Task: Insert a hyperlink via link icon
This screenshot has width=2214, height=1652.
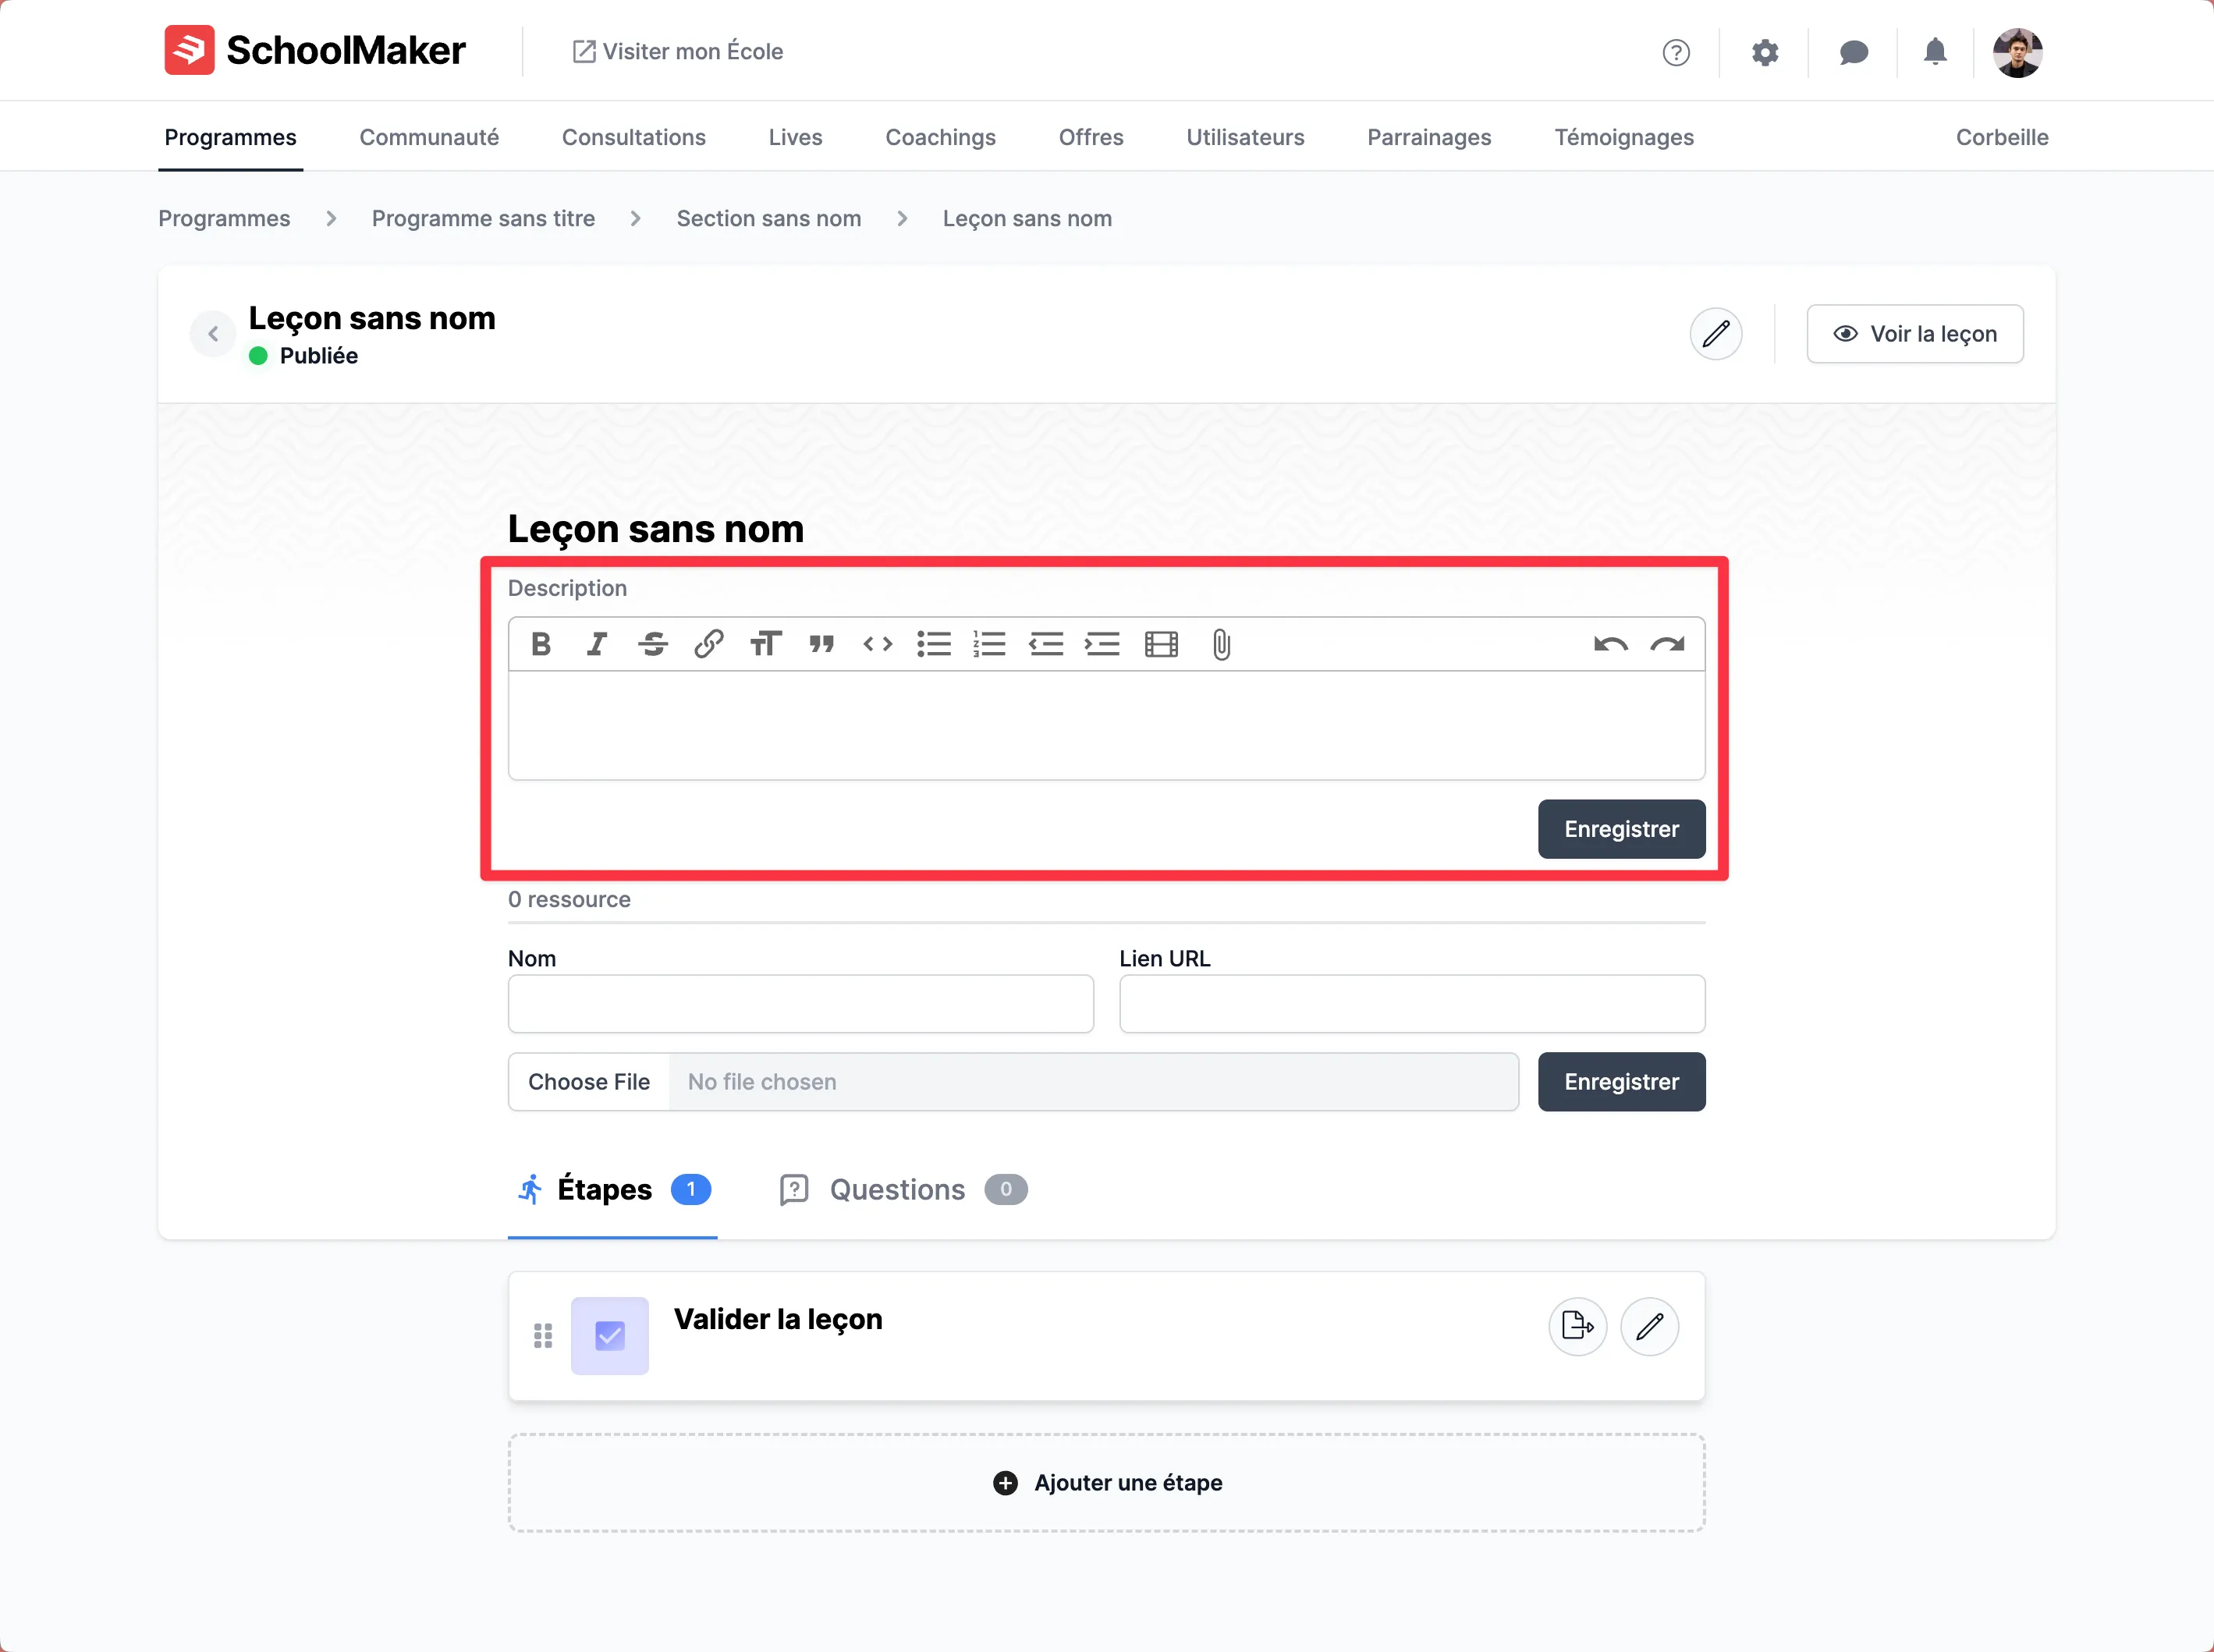Action: (x=709, y=644)
